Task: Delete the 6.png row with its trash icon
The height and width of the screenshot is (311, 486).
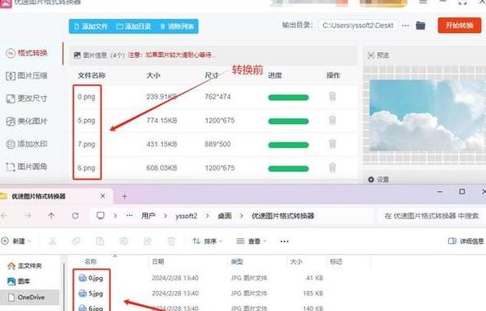Action: [332, 167]
